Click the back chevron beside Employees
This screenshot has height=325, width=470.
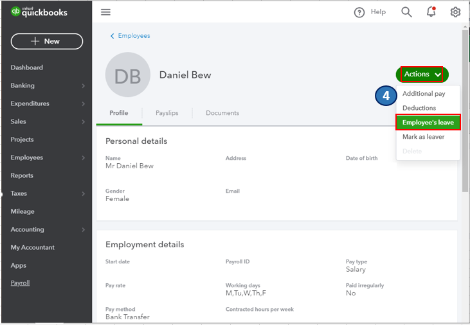pyautogui.click(x=113, y=36)
